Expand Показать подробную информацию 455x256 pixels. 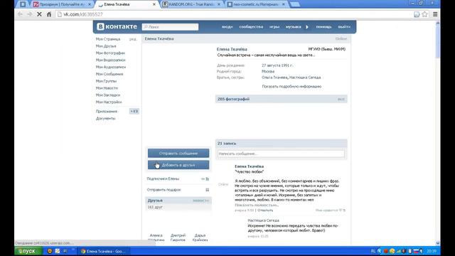click(291, 87)
